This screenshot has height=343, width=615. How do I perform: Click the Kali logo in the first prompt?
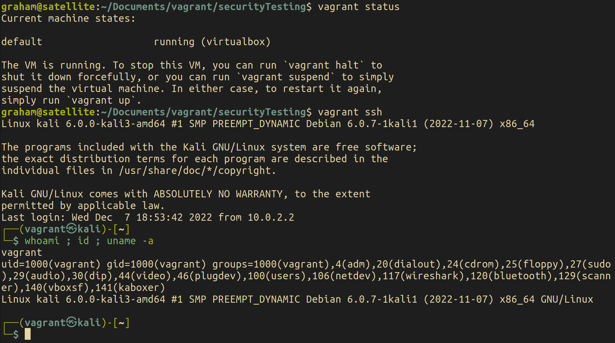coord(72,229)
